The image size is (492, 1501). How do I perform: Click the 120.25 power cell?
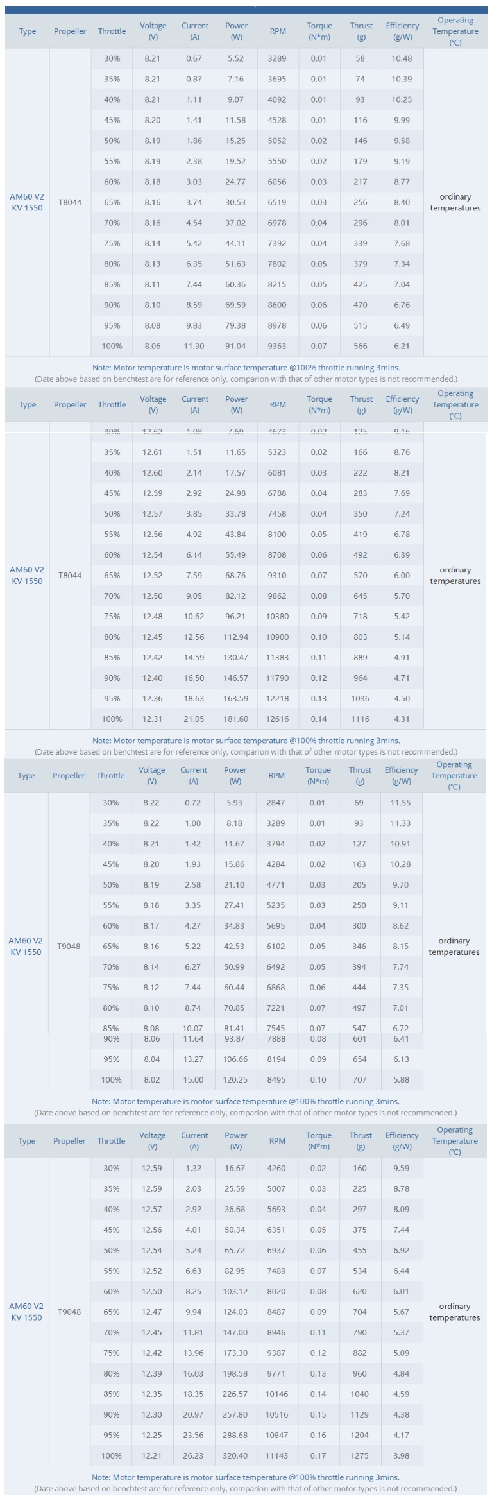[x=235, y=1079]
